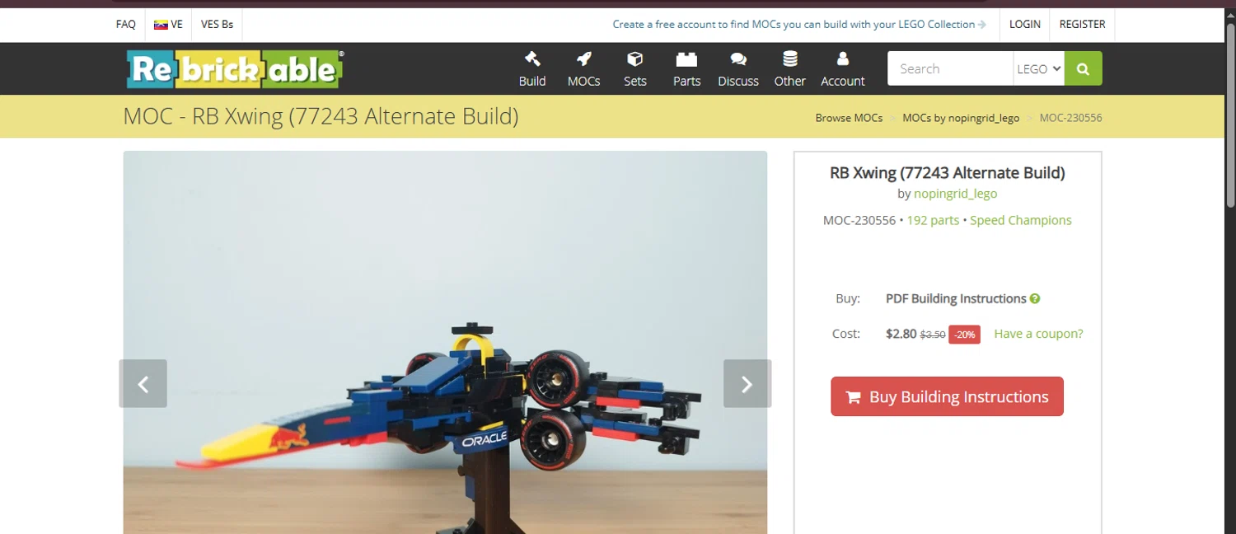Click the sidebar RB Xwing title text
Viewport: 1236px width, 534px height.
(x=947, y=173)
